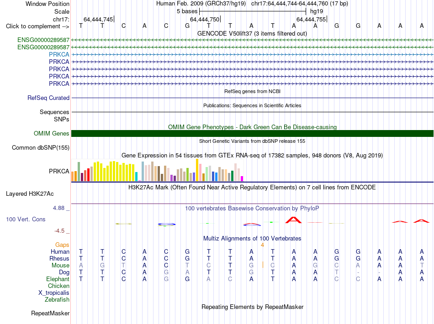The image size is (434, 324).
Task: Click the Layered H3K27Ac track label
Action: pyautogui.click(x=30, y=194)
